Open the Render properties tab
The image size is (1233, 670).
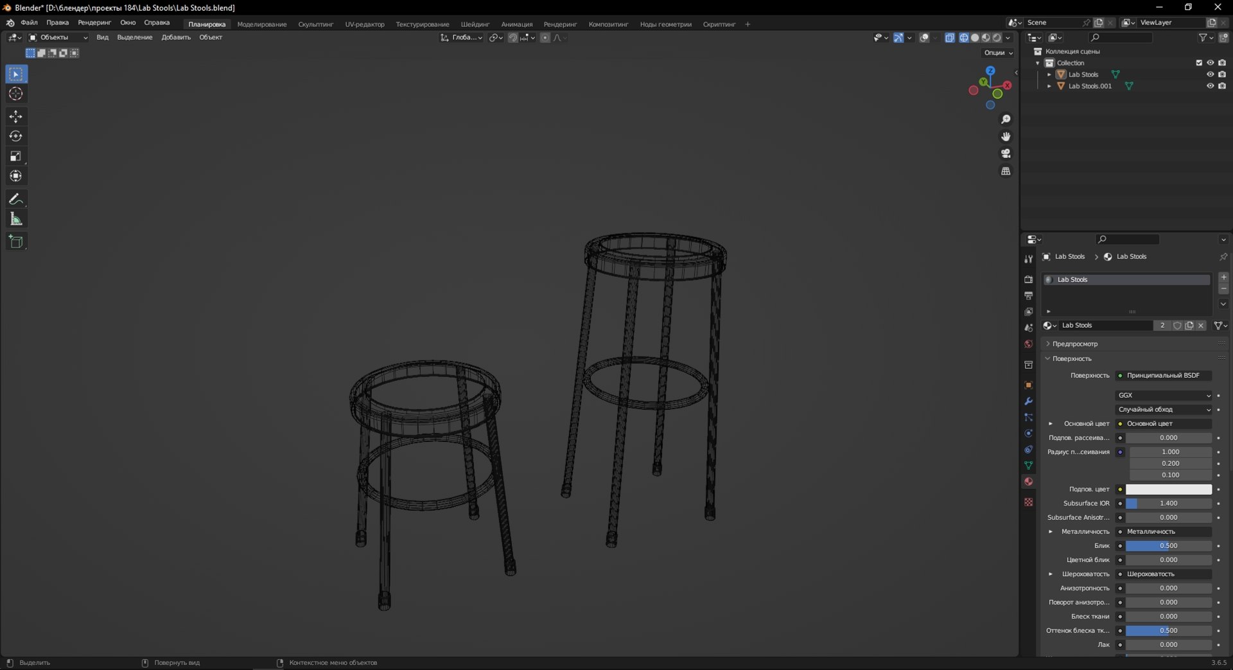(1028, 279)
